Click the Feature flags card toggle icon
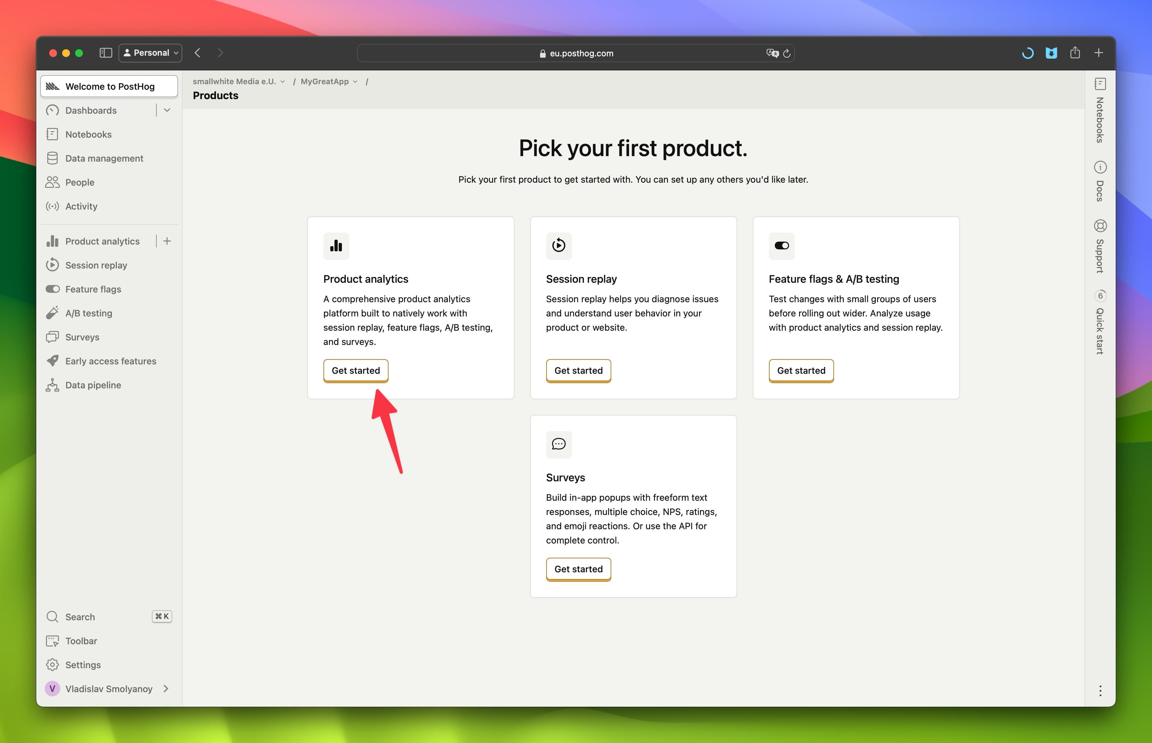 coord(782,246)
